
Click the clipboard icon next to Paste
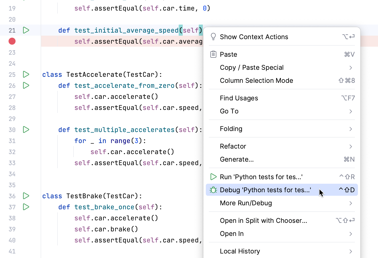pyautogui.click(x=213, y=54)
